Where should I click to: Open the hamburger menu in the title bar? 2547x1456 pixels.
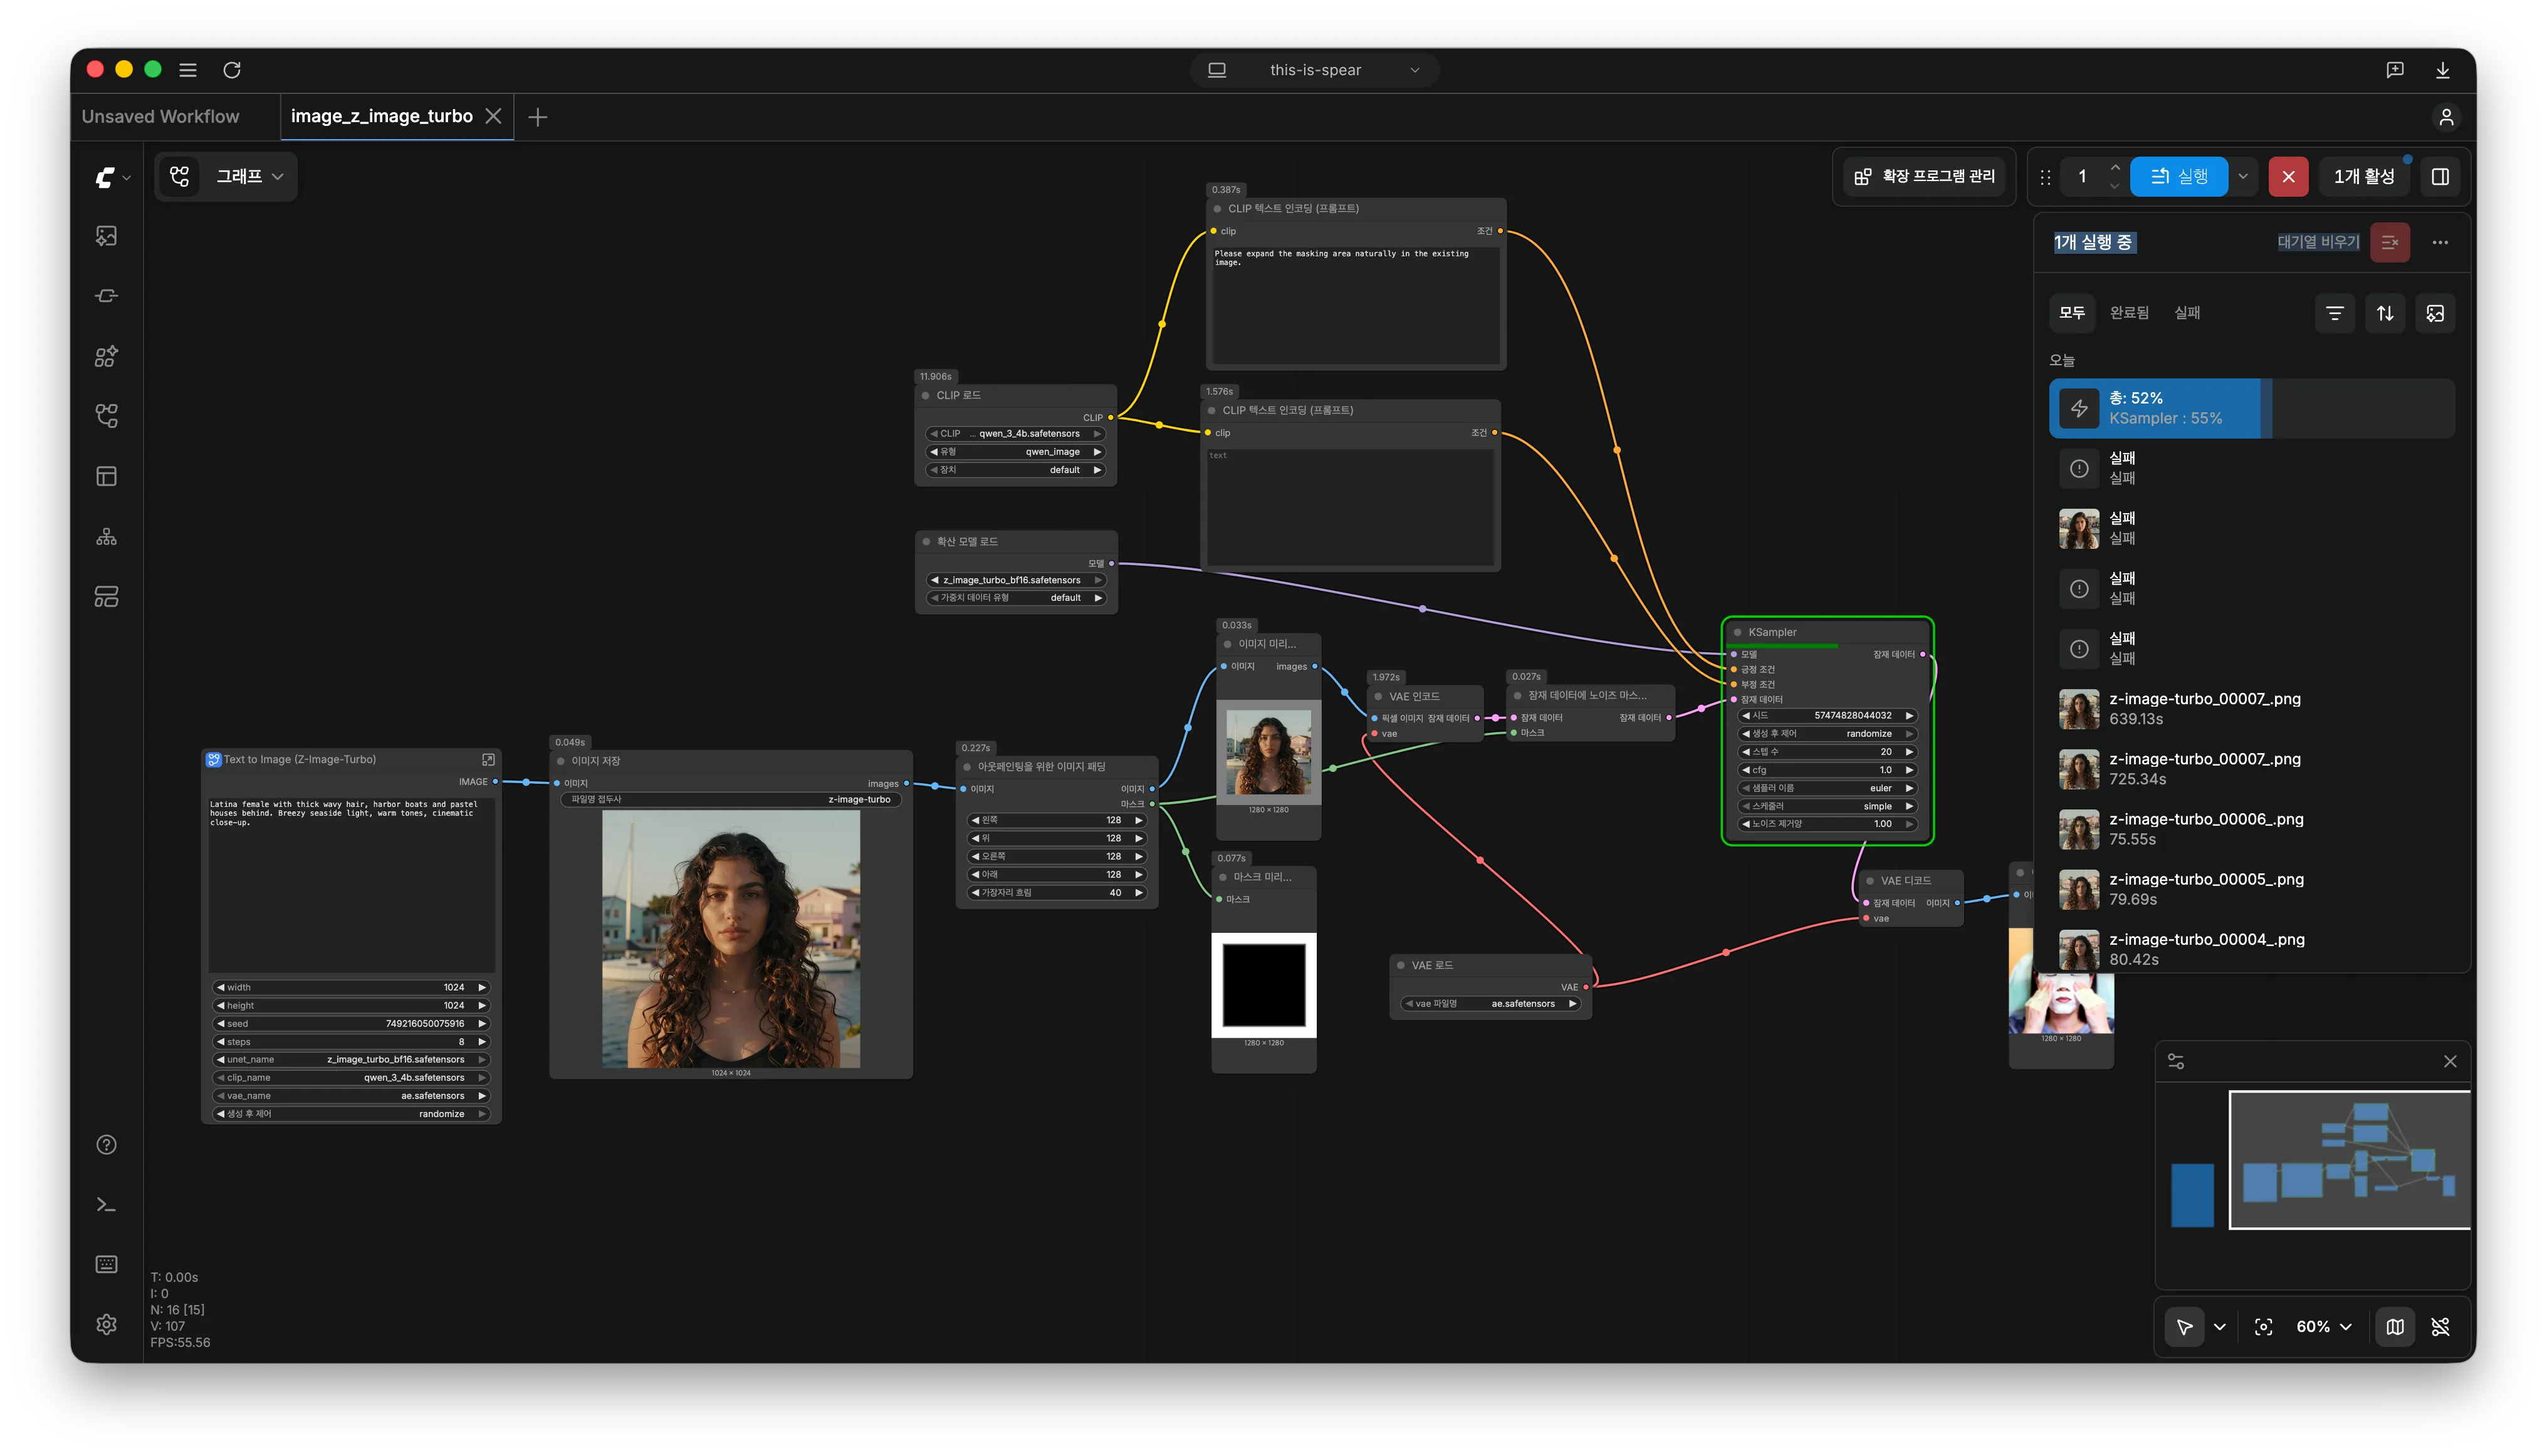187,70
